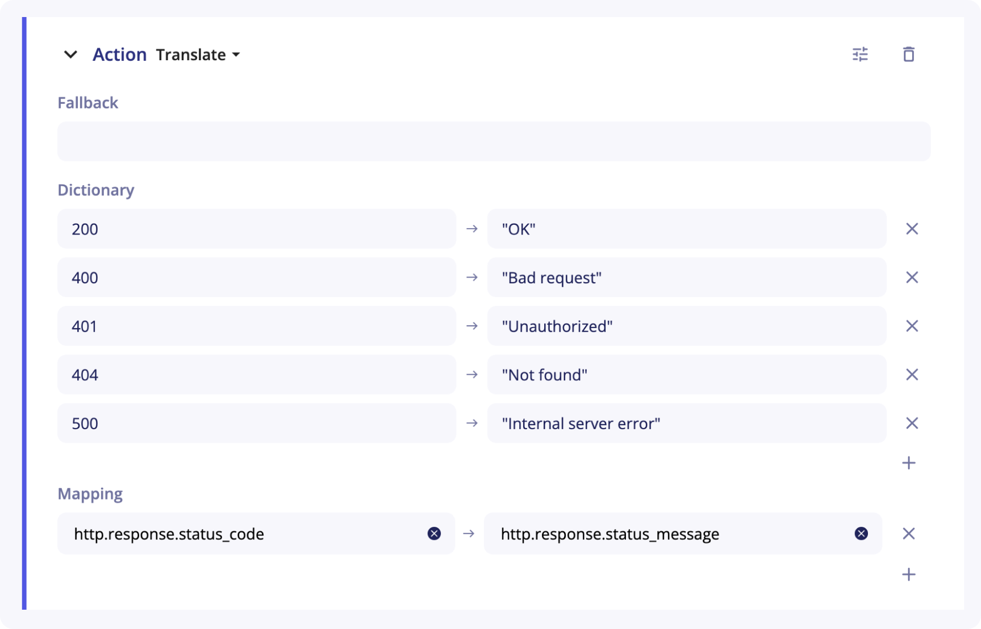Screen dimensions: 981x629
Task: Click the Fallback input field
Action: [494, 141]
